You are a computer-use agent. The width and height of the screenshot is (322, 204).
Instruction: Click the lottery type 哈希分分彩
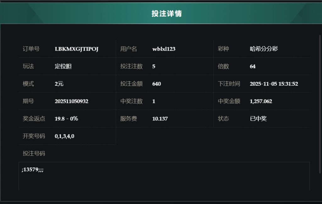(x=264, y=49)
